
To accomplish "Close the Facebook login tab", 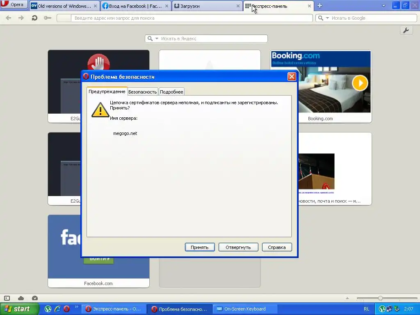I will pyautogui.click(x=167, y=6).
